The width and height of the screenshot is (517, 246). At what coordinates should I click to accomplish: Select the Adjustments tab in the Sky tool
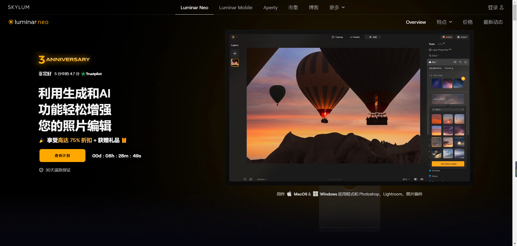[x=435, y=68]
